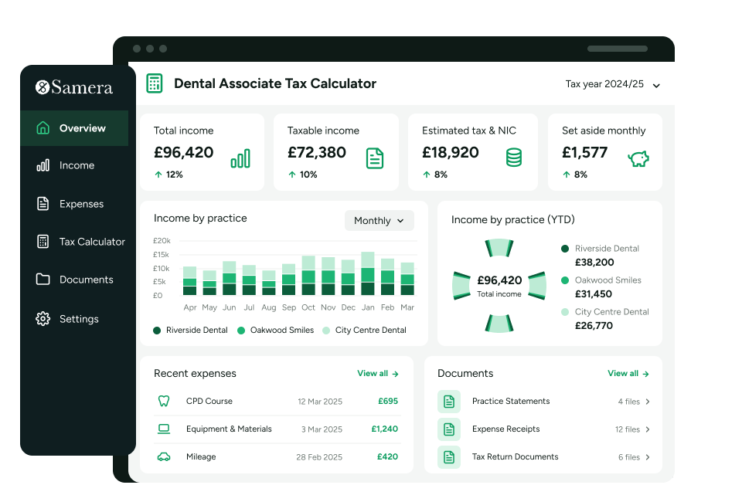
Task: Click the 12 files count
Action: [628, 429]
